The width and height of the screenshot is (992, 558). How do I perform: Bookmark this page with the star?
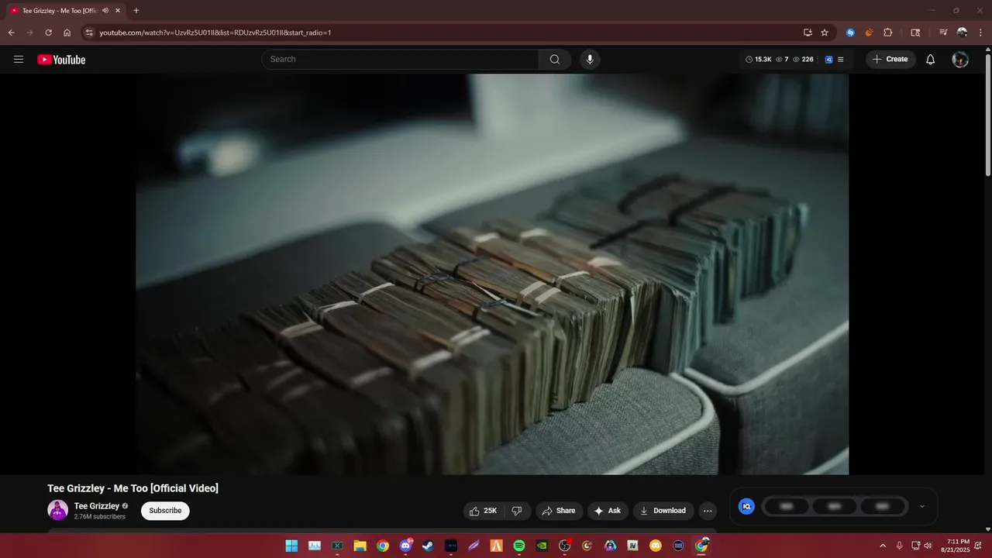click(825, 33)
